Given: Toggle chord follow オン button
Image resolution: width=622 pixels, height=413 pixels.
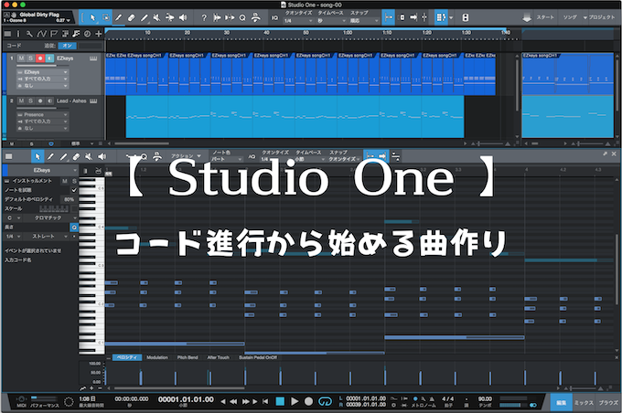Looking at the screenshot, I should (67, 46).
